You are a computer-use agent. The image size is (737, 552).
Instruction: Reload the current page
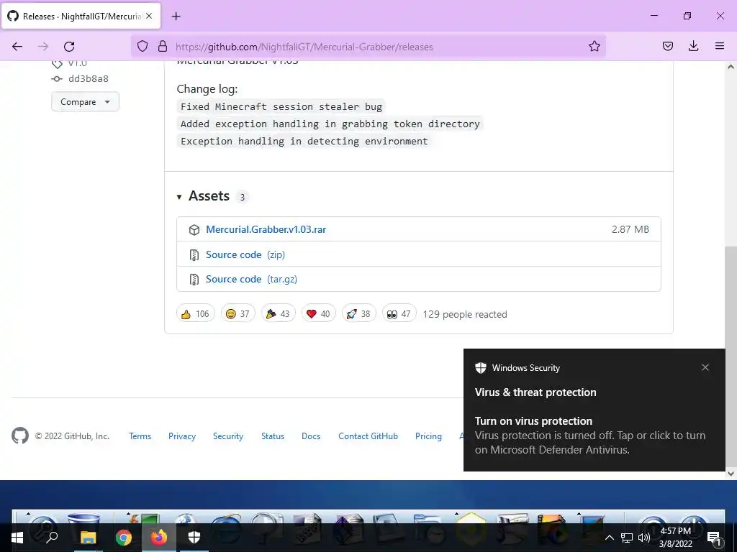coord(69,47)
